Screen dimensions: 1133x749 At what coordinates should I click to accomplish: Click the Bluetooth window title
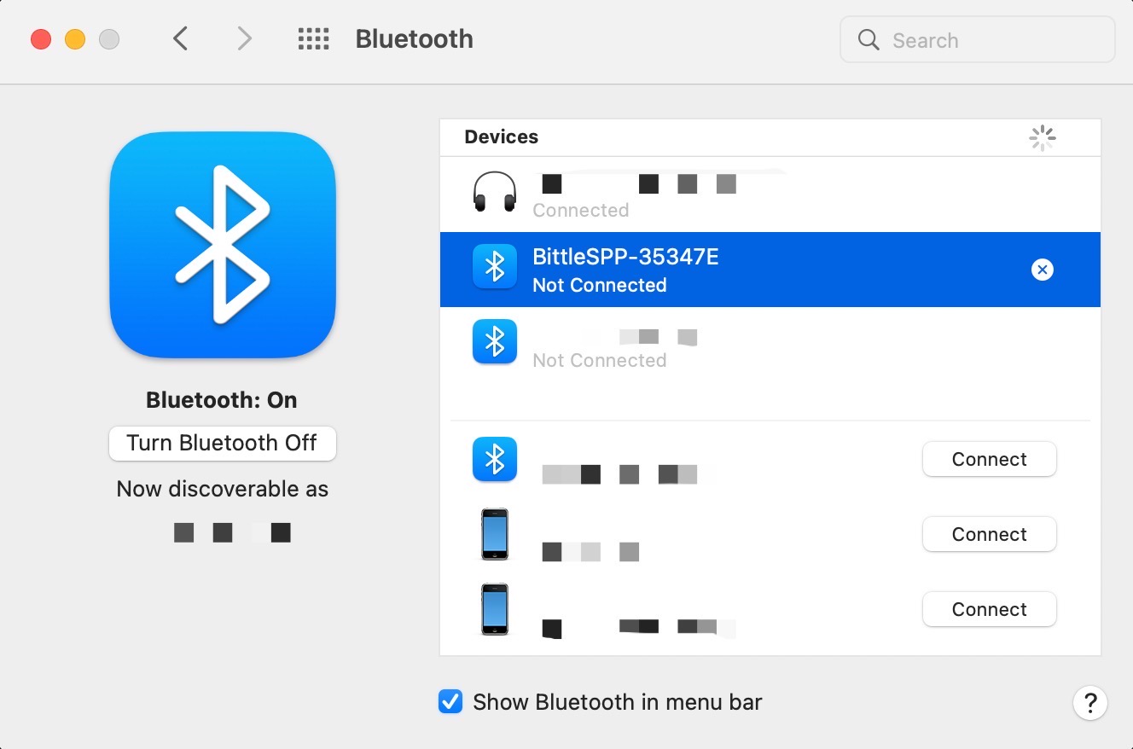click(414, 38)
